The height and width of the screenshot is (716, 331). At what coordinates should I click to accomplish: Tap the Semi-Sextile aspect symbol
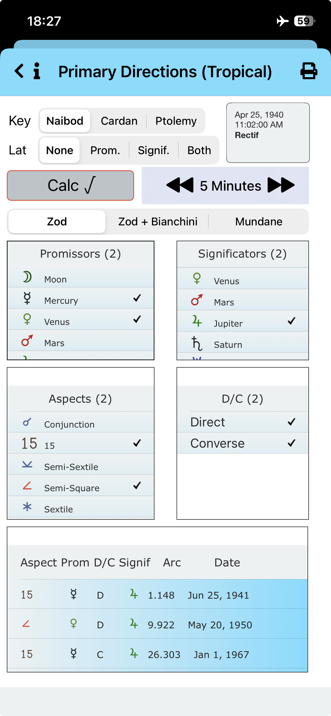(x=27, y=465)
